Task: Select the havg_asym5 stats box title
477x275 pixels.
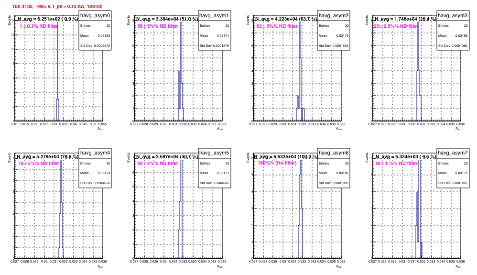Action: tap(214, 153)
